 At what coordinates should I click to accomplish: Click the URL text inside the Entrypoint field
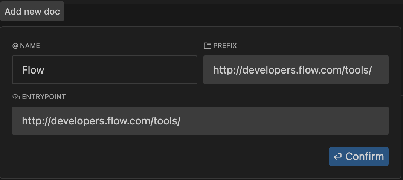coord(101,121)
